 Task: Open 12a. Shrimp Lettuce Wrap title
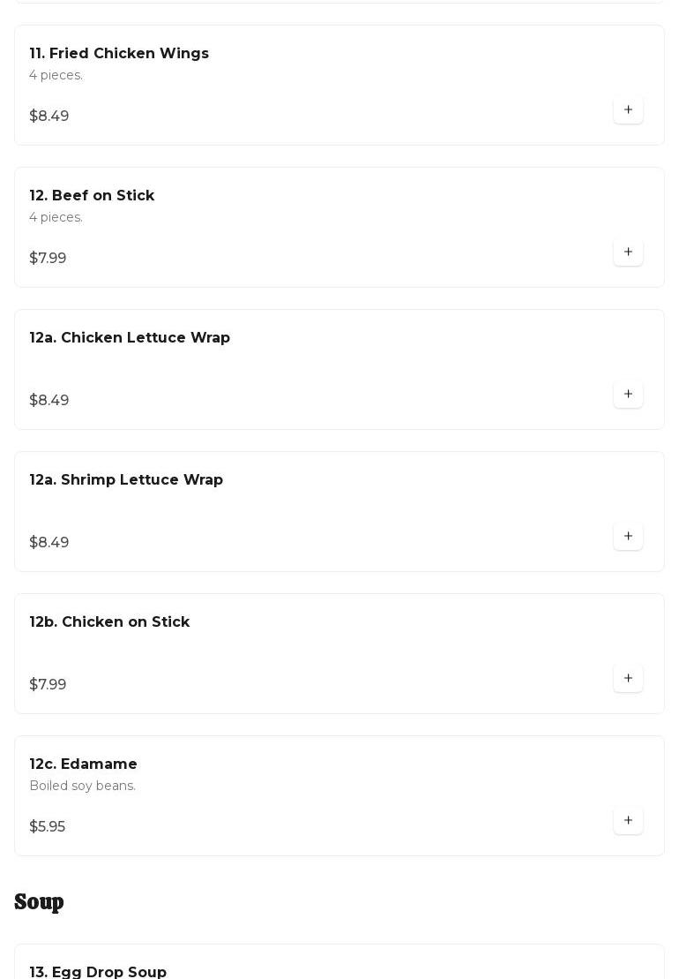click(x=126, y=480)
